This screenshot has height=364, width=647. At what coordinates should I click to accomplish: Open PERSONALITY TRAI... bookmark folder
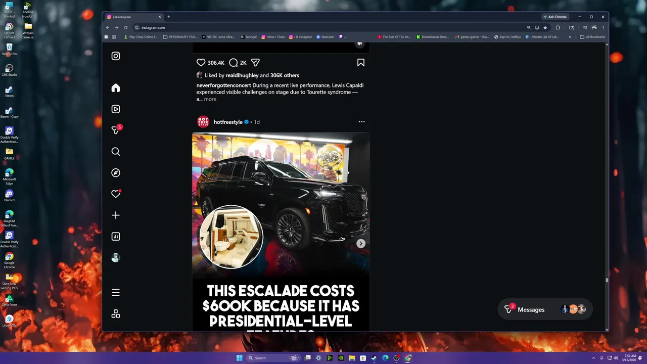coord(180,37)
